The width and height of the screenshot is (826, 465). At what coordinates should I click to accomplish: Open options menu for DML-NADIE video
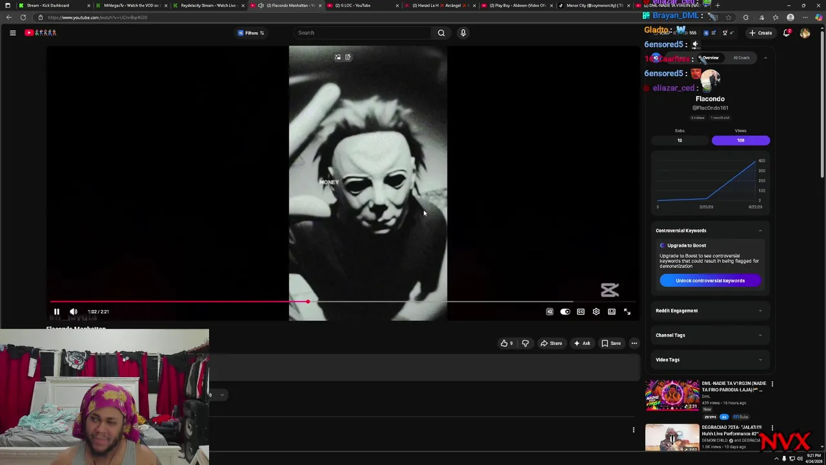tap(772, 384)
